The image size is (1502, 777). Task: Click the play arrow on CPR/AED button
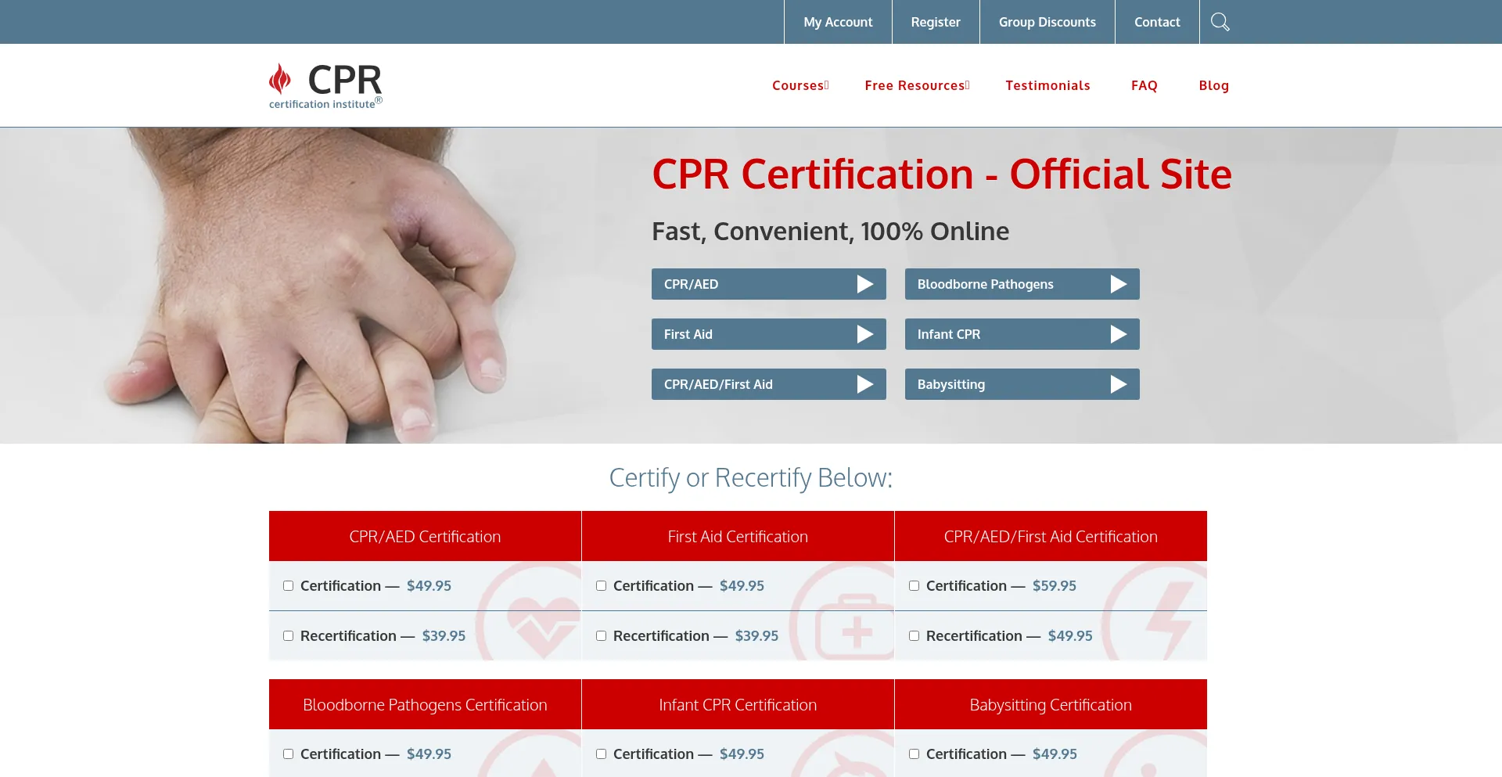[x=864, y=284]
